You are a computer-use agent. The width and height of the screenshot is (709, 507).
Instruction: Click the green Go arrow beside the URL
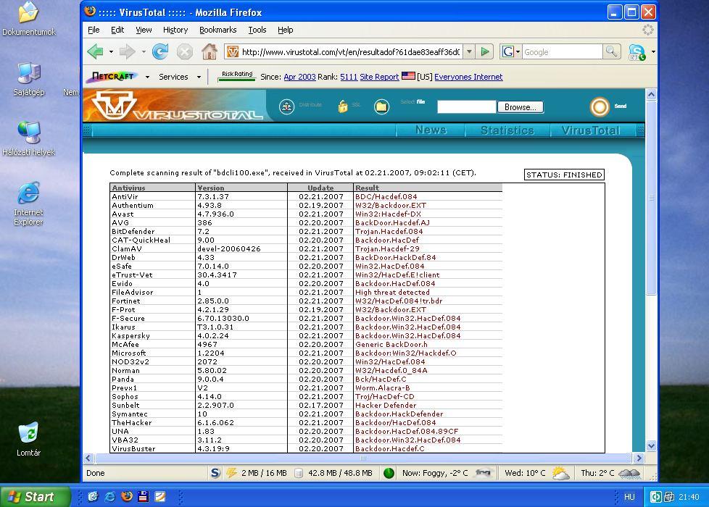(x=485, y=52)
